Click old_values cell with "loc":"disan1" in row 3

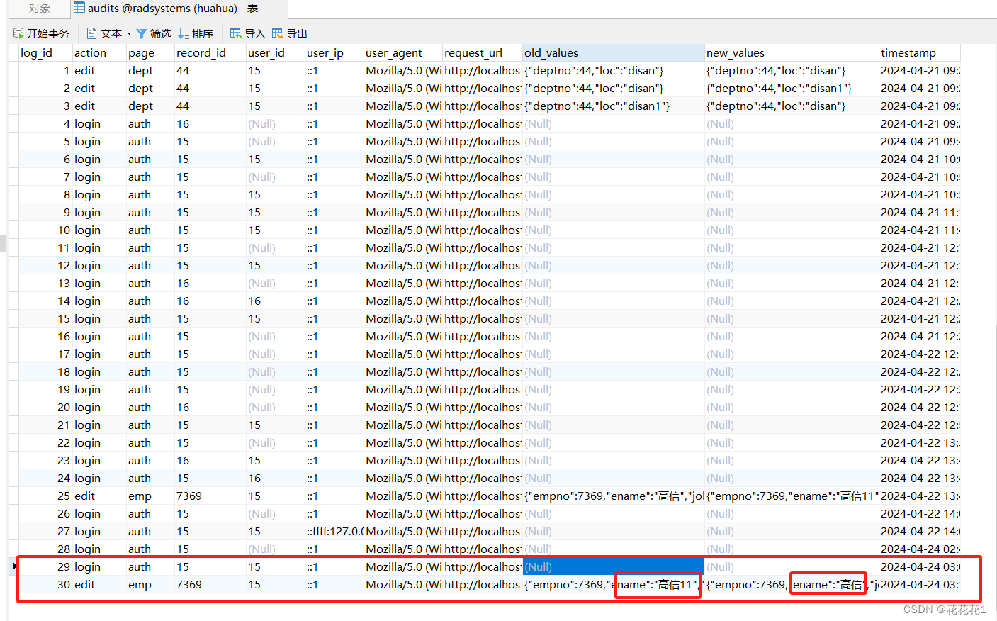point(614,106)
